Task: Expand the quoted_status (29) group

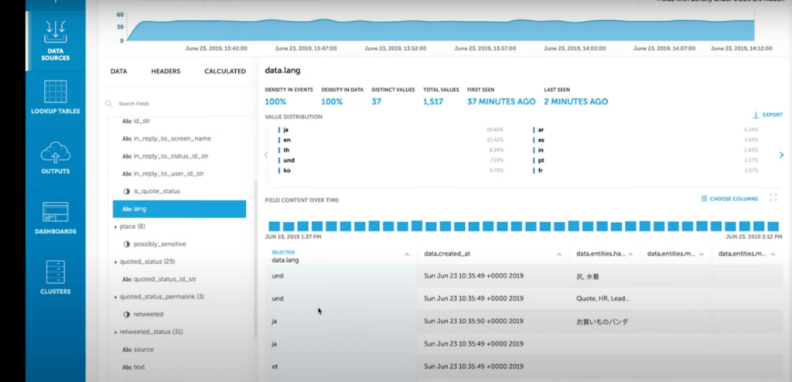Action: [116, 261]
